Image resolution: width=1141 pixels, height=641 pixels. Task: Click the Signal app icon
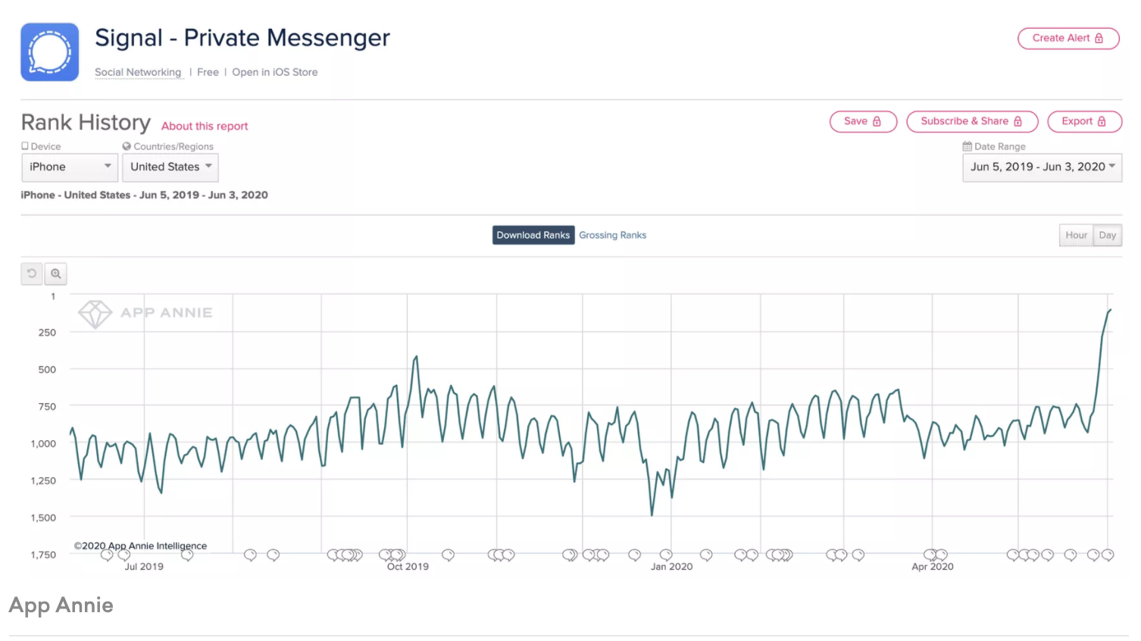(x=50, y=52)
